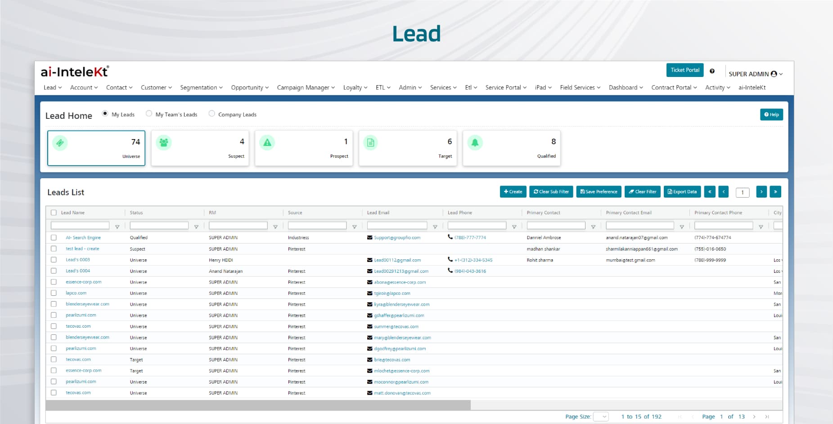The width and height of the screenshot is (833, 424).
Task: Click the Universe ticket icon
Action: 60,143
